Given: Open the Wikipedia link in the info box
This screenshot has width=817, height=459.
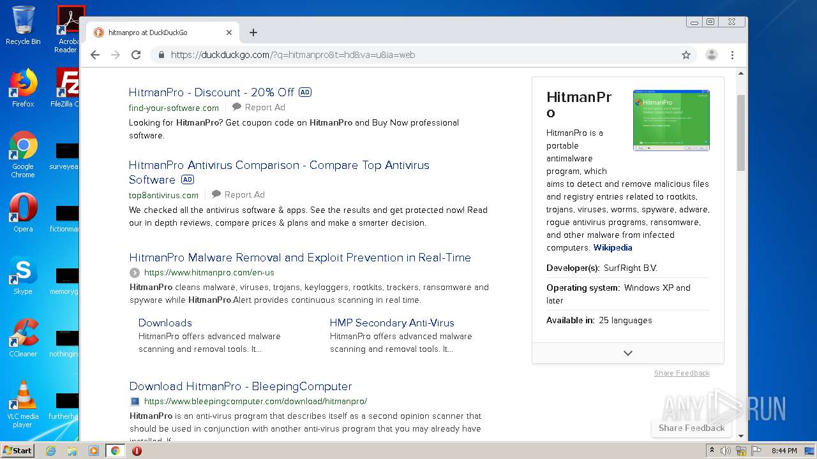Looking at the screenshot, I should (613, 247).
